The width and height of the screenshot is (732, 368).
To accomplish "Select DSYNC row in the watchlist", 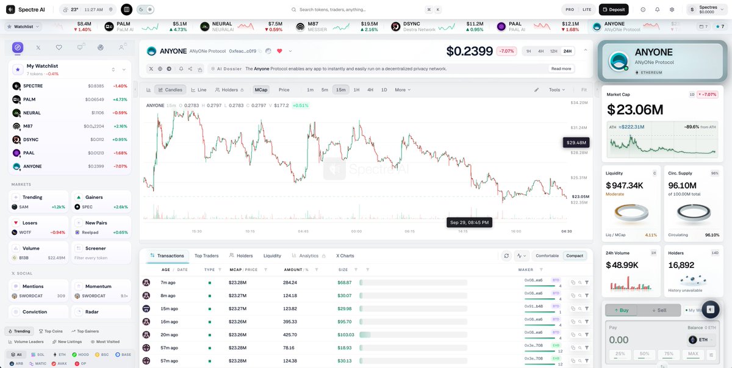I will pos(70,140).
